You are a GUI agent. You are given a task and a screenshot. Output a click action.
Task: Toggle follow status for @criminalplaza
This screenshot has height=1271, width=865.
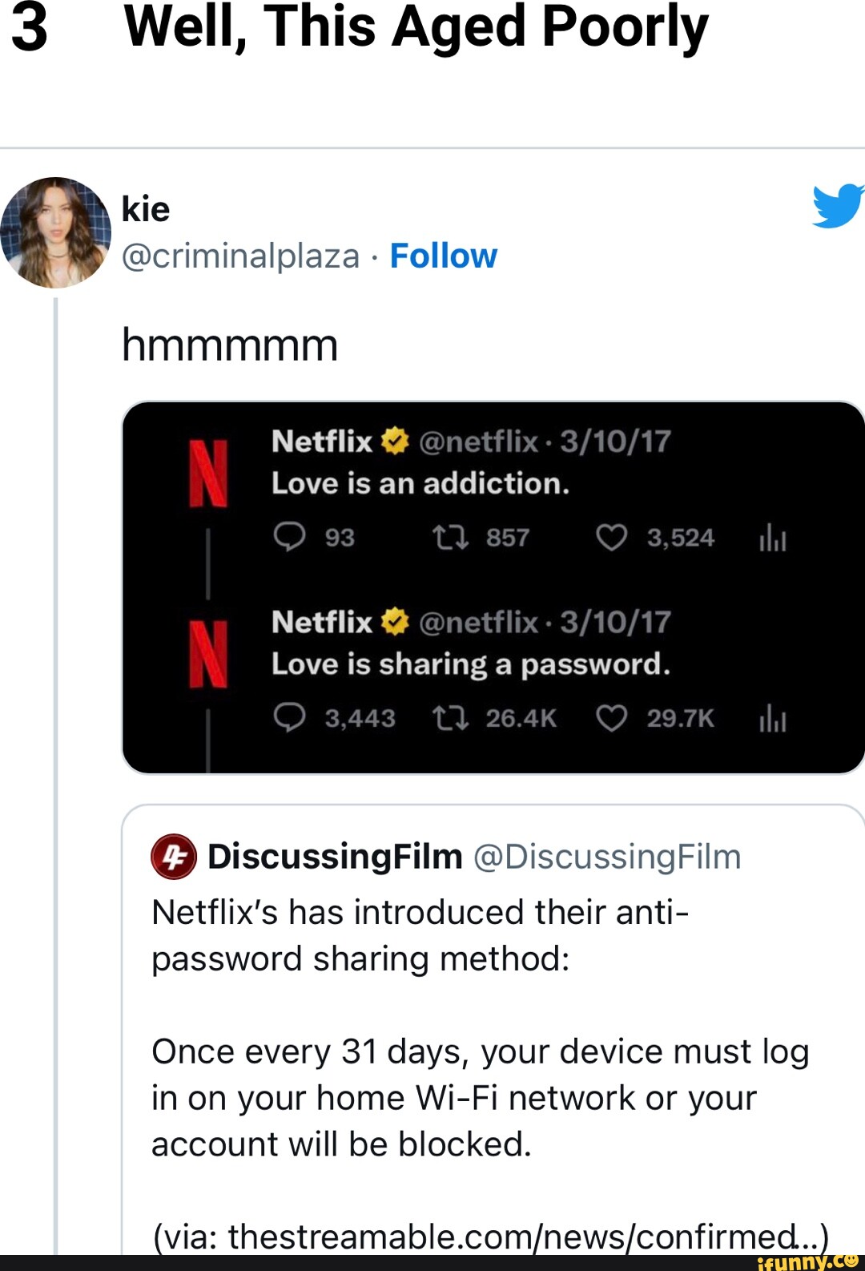pyautogui.click(x=442, y=255)
